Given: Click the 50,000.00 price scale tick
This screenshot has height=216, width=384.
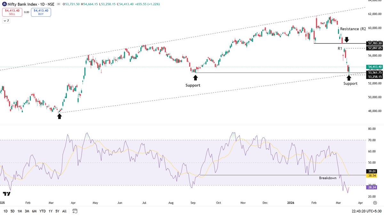Looking at the screenshot, I should (375, 97).
